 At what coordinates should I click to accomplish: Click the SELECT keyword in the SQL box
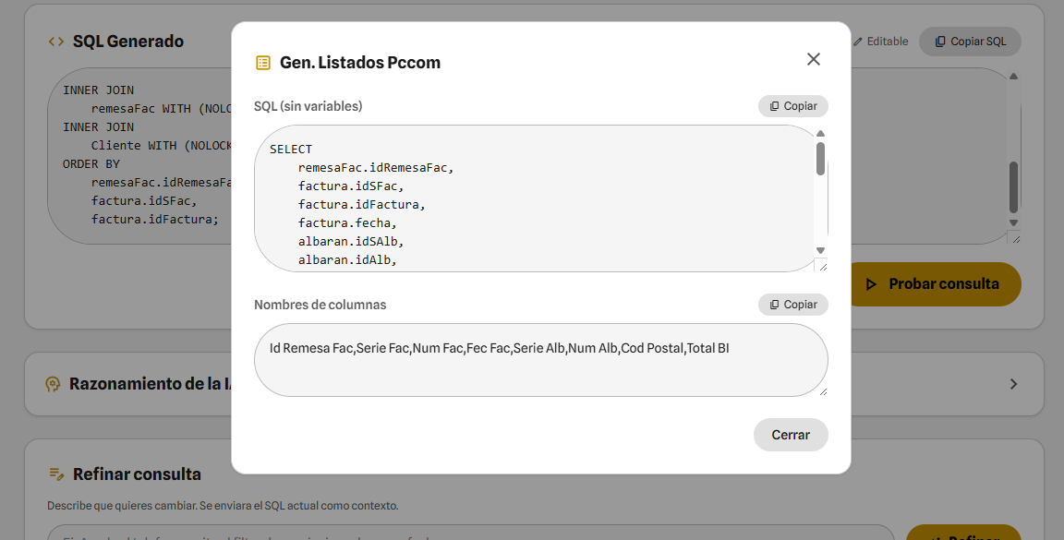pos(290,150)
